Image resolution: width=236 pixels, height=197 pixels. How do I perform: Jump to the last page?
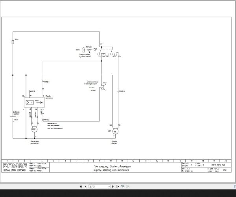coord(118,187)
